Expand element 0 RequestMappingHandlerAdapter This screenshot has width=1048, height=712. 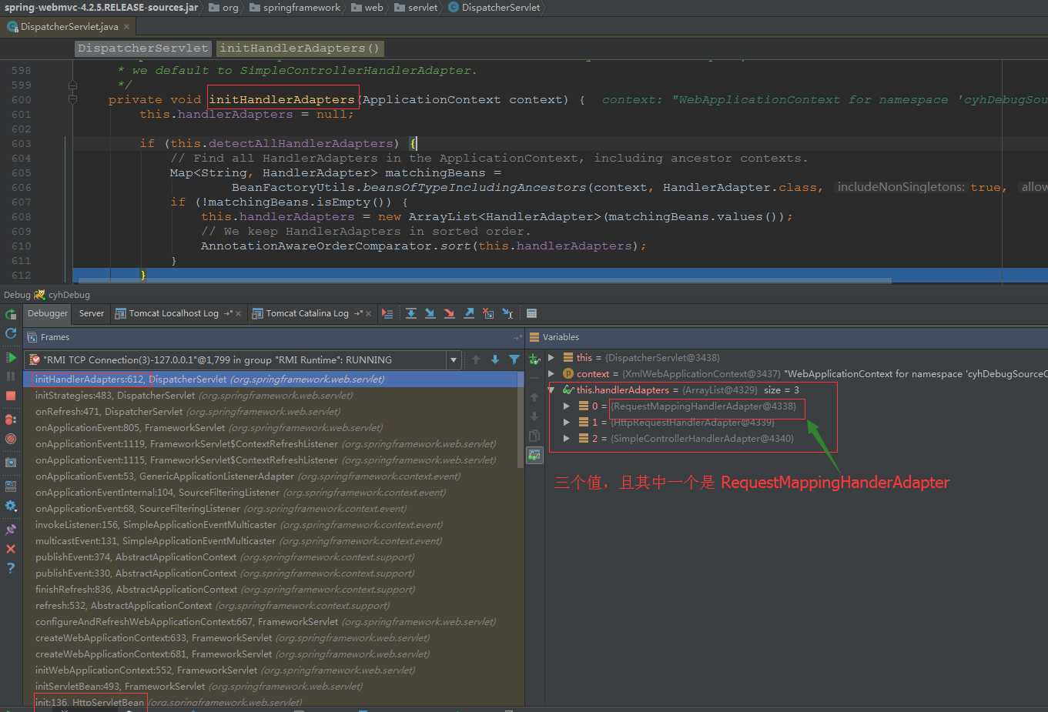pyautogui.click(x=567, y=406)
